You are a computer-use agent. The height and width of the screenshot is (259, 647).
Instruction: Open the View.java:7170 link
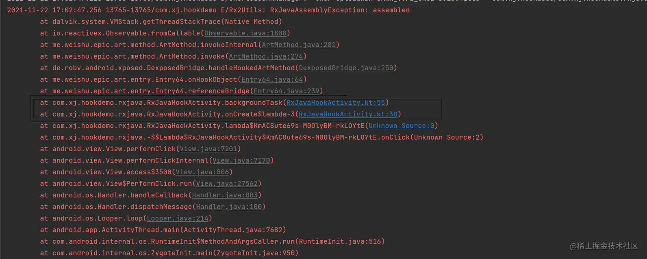coord(241,160)
